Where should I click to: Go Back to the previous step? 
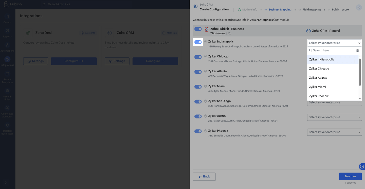[x=204, y=177]
